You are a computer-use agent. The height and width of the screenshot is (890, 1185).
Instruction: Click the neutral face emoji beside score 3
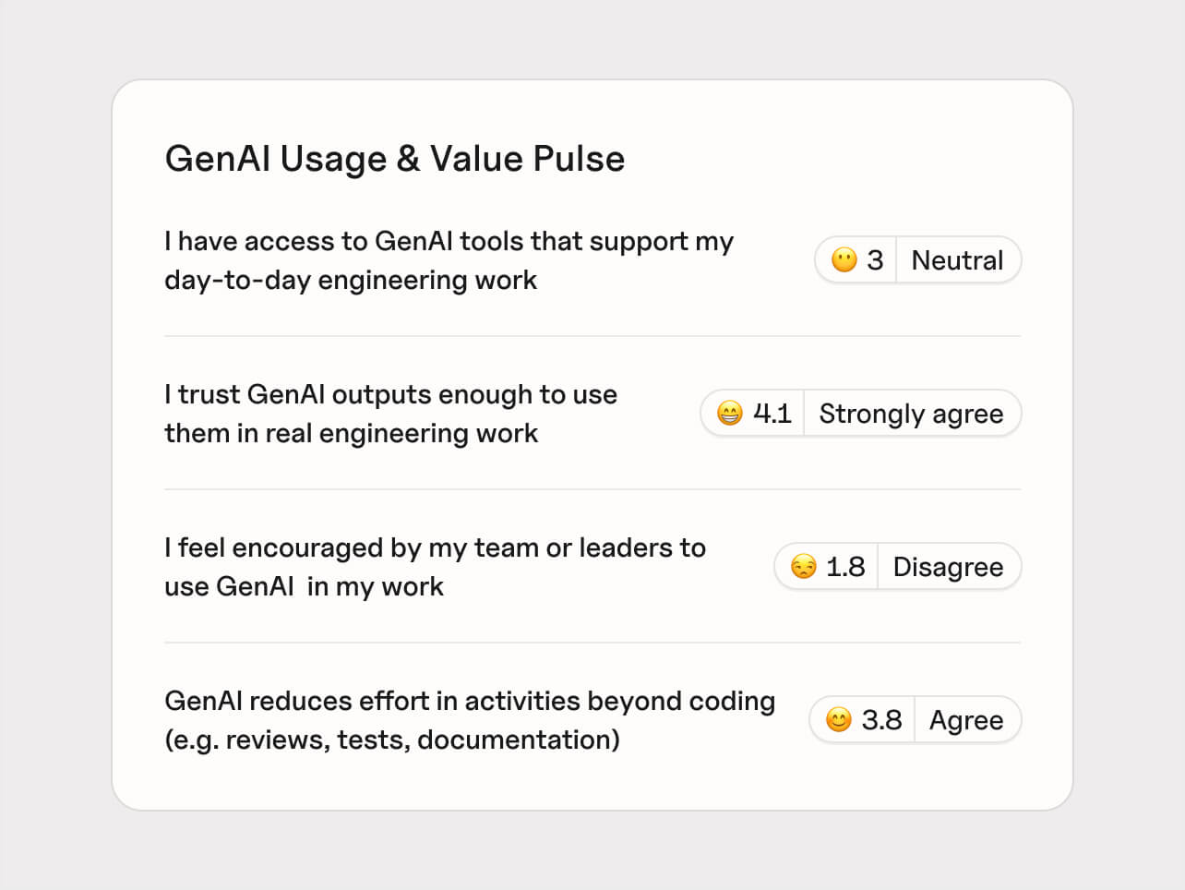844,260
